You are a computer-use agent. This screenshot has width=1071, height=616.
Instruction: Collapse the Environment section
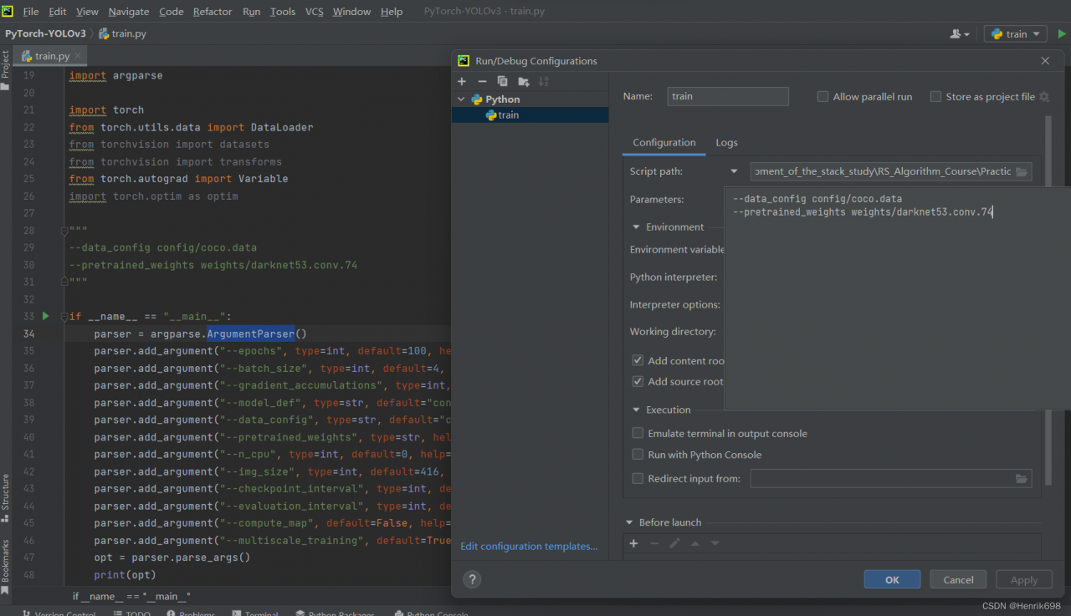tap(636, 227)
